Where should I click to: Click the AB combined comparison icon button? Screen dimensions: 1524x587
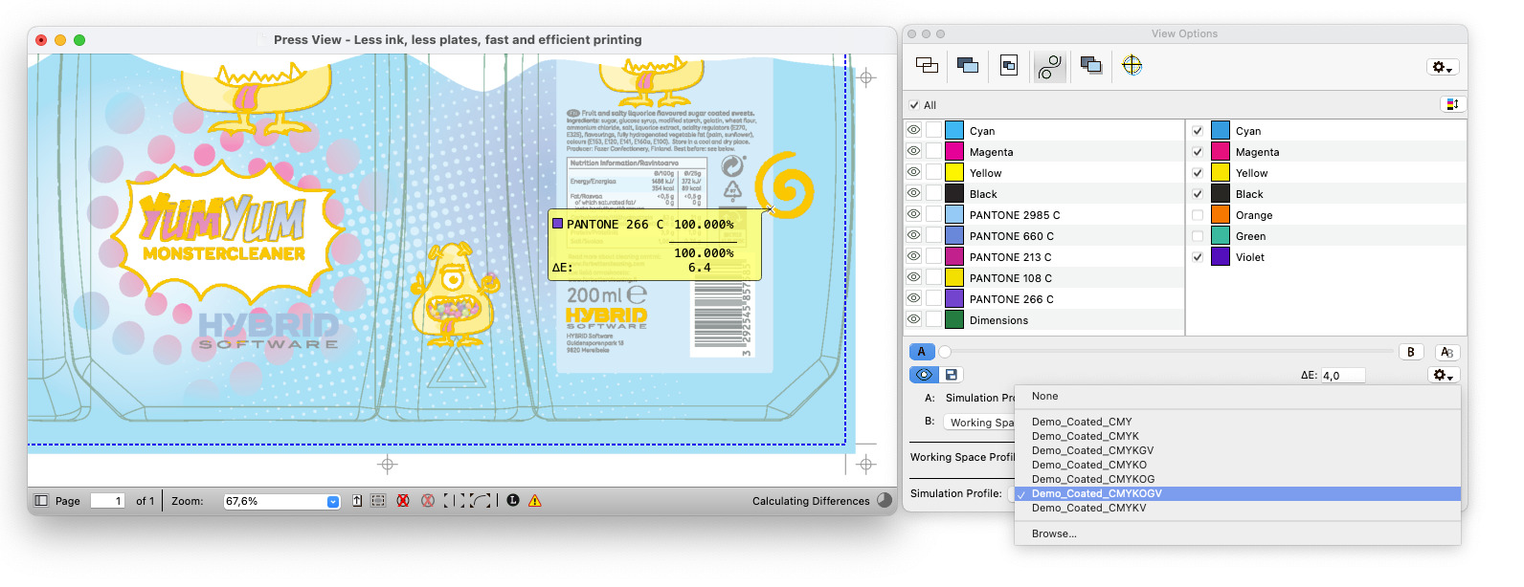click(x=1447, y=352)
